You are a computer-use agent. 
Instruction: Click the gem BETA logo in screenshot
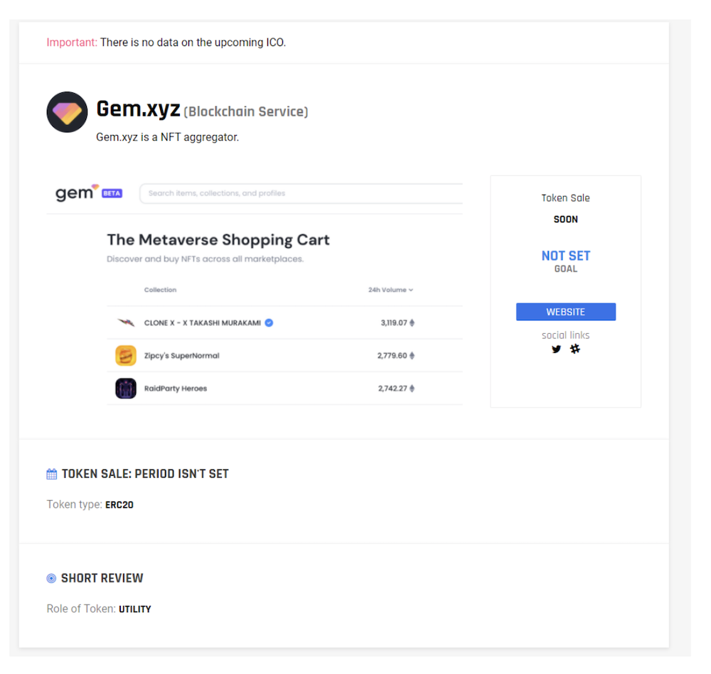[88, 193]
